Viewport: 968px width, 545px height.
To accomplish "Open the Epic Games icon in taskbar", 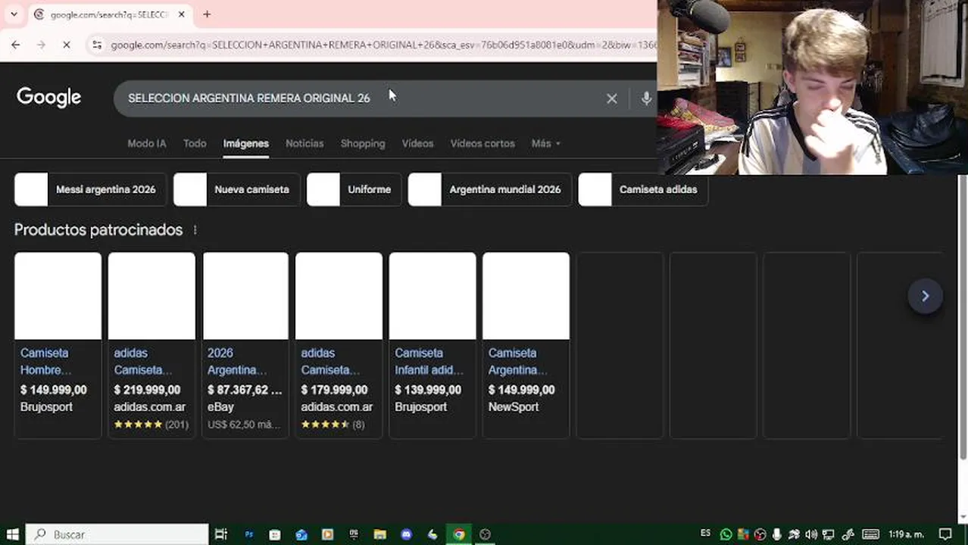I will 354,534.
